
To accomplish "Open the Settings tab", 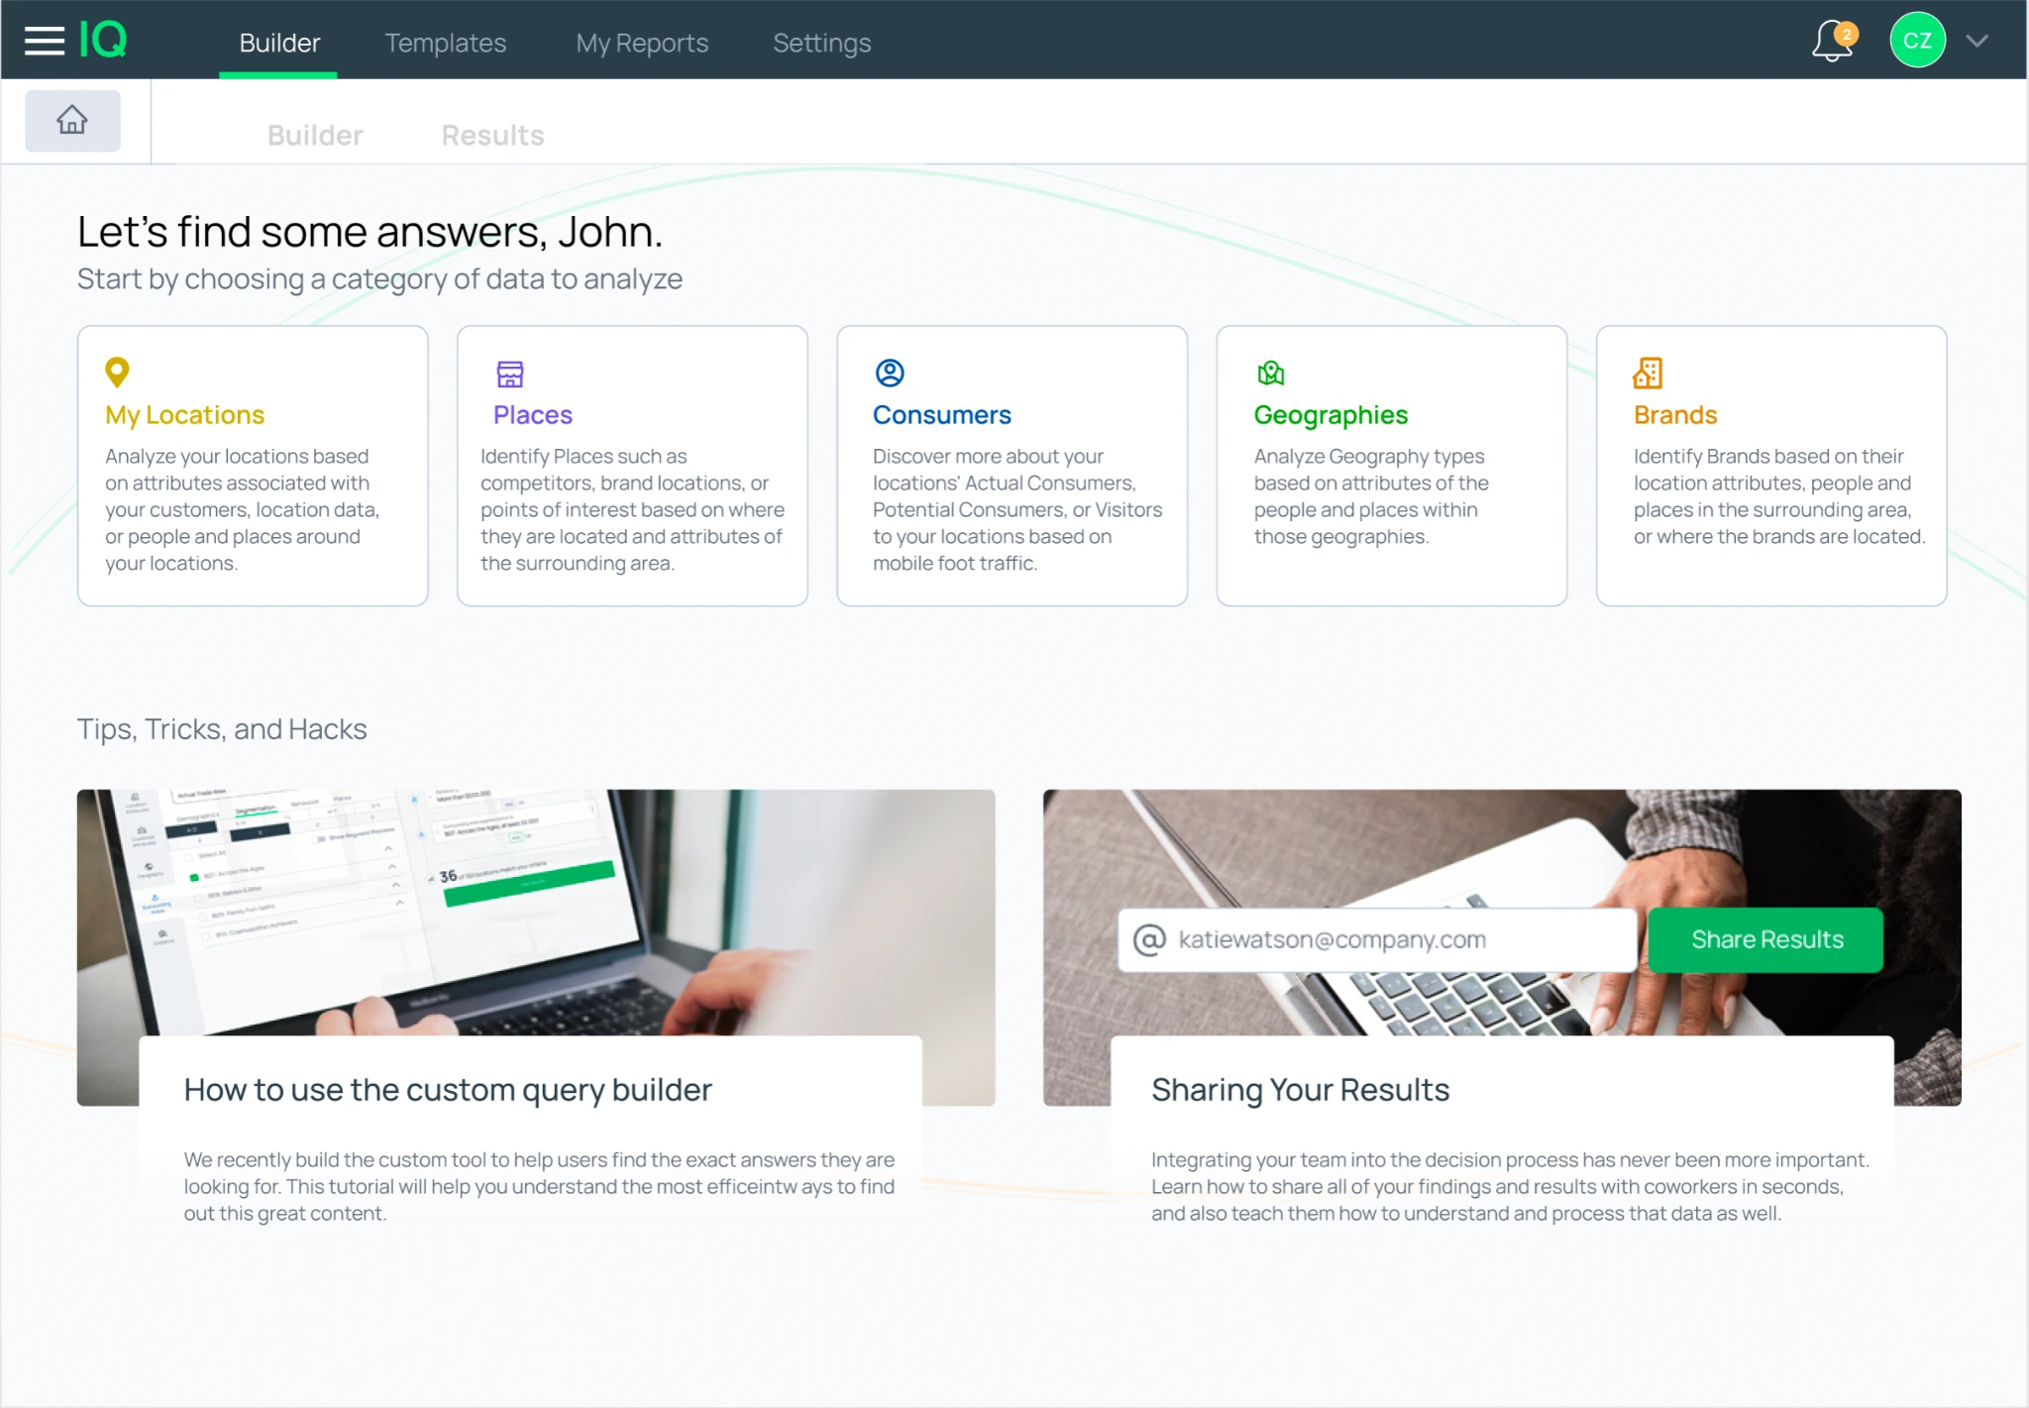I will 821,43.
